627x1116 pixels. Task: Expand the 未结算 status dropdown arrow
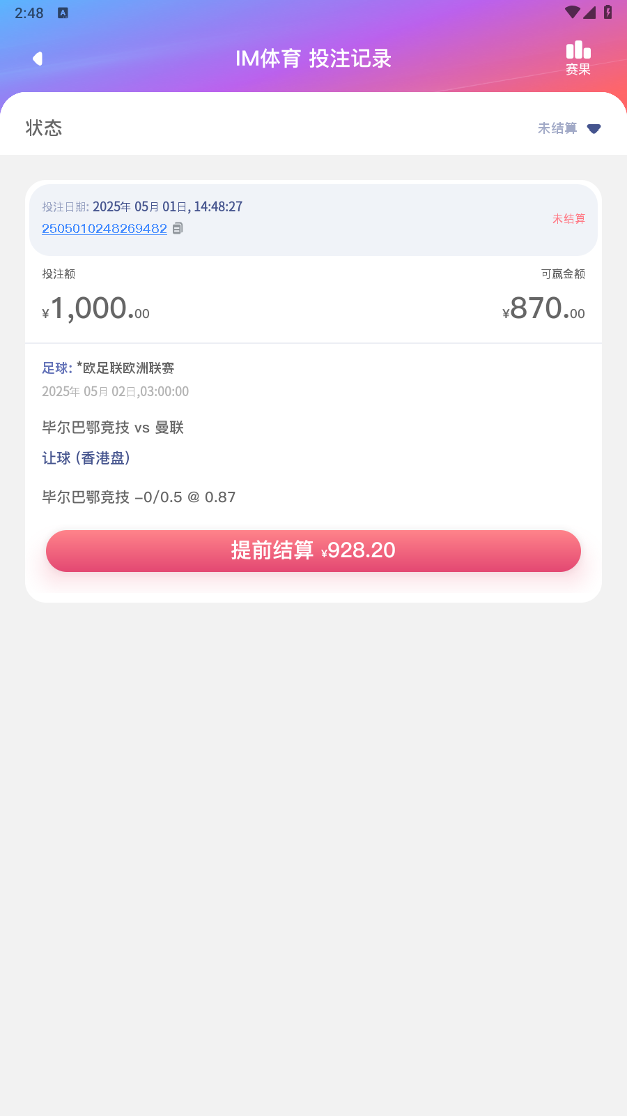pos(594,128)
